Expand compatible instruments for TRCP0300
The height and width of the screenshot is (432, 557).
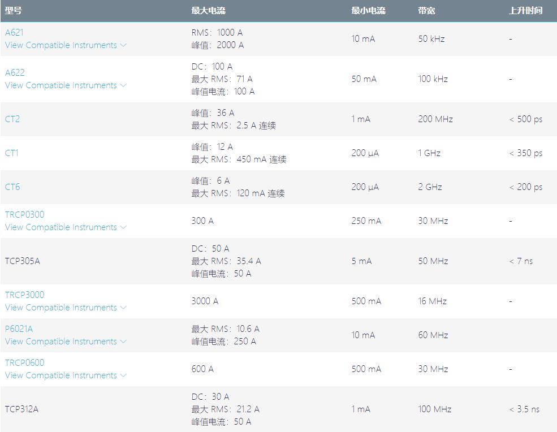pyautogui.click(x=66, y=227)
